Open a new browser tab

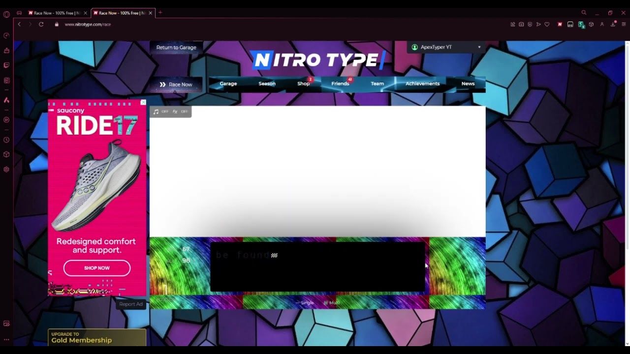160,13
